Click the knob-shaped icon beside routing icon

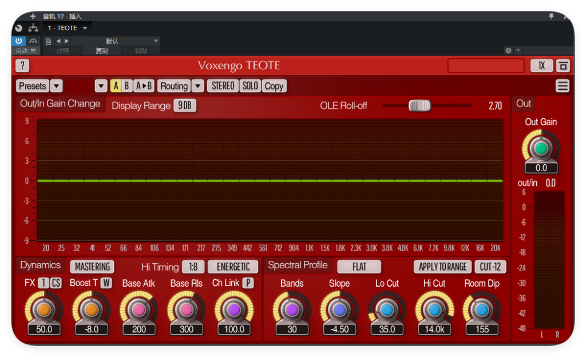[x=19, y=28]
